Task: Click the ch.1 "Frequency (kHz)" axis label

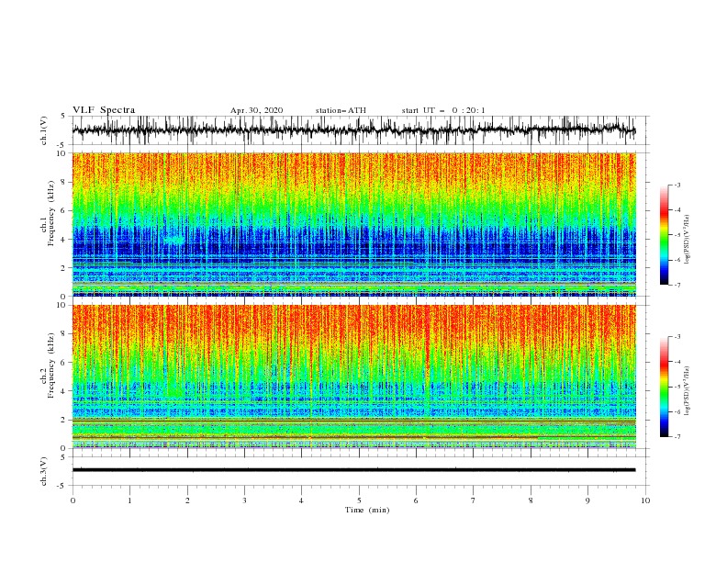Action: tap(52, 213)
